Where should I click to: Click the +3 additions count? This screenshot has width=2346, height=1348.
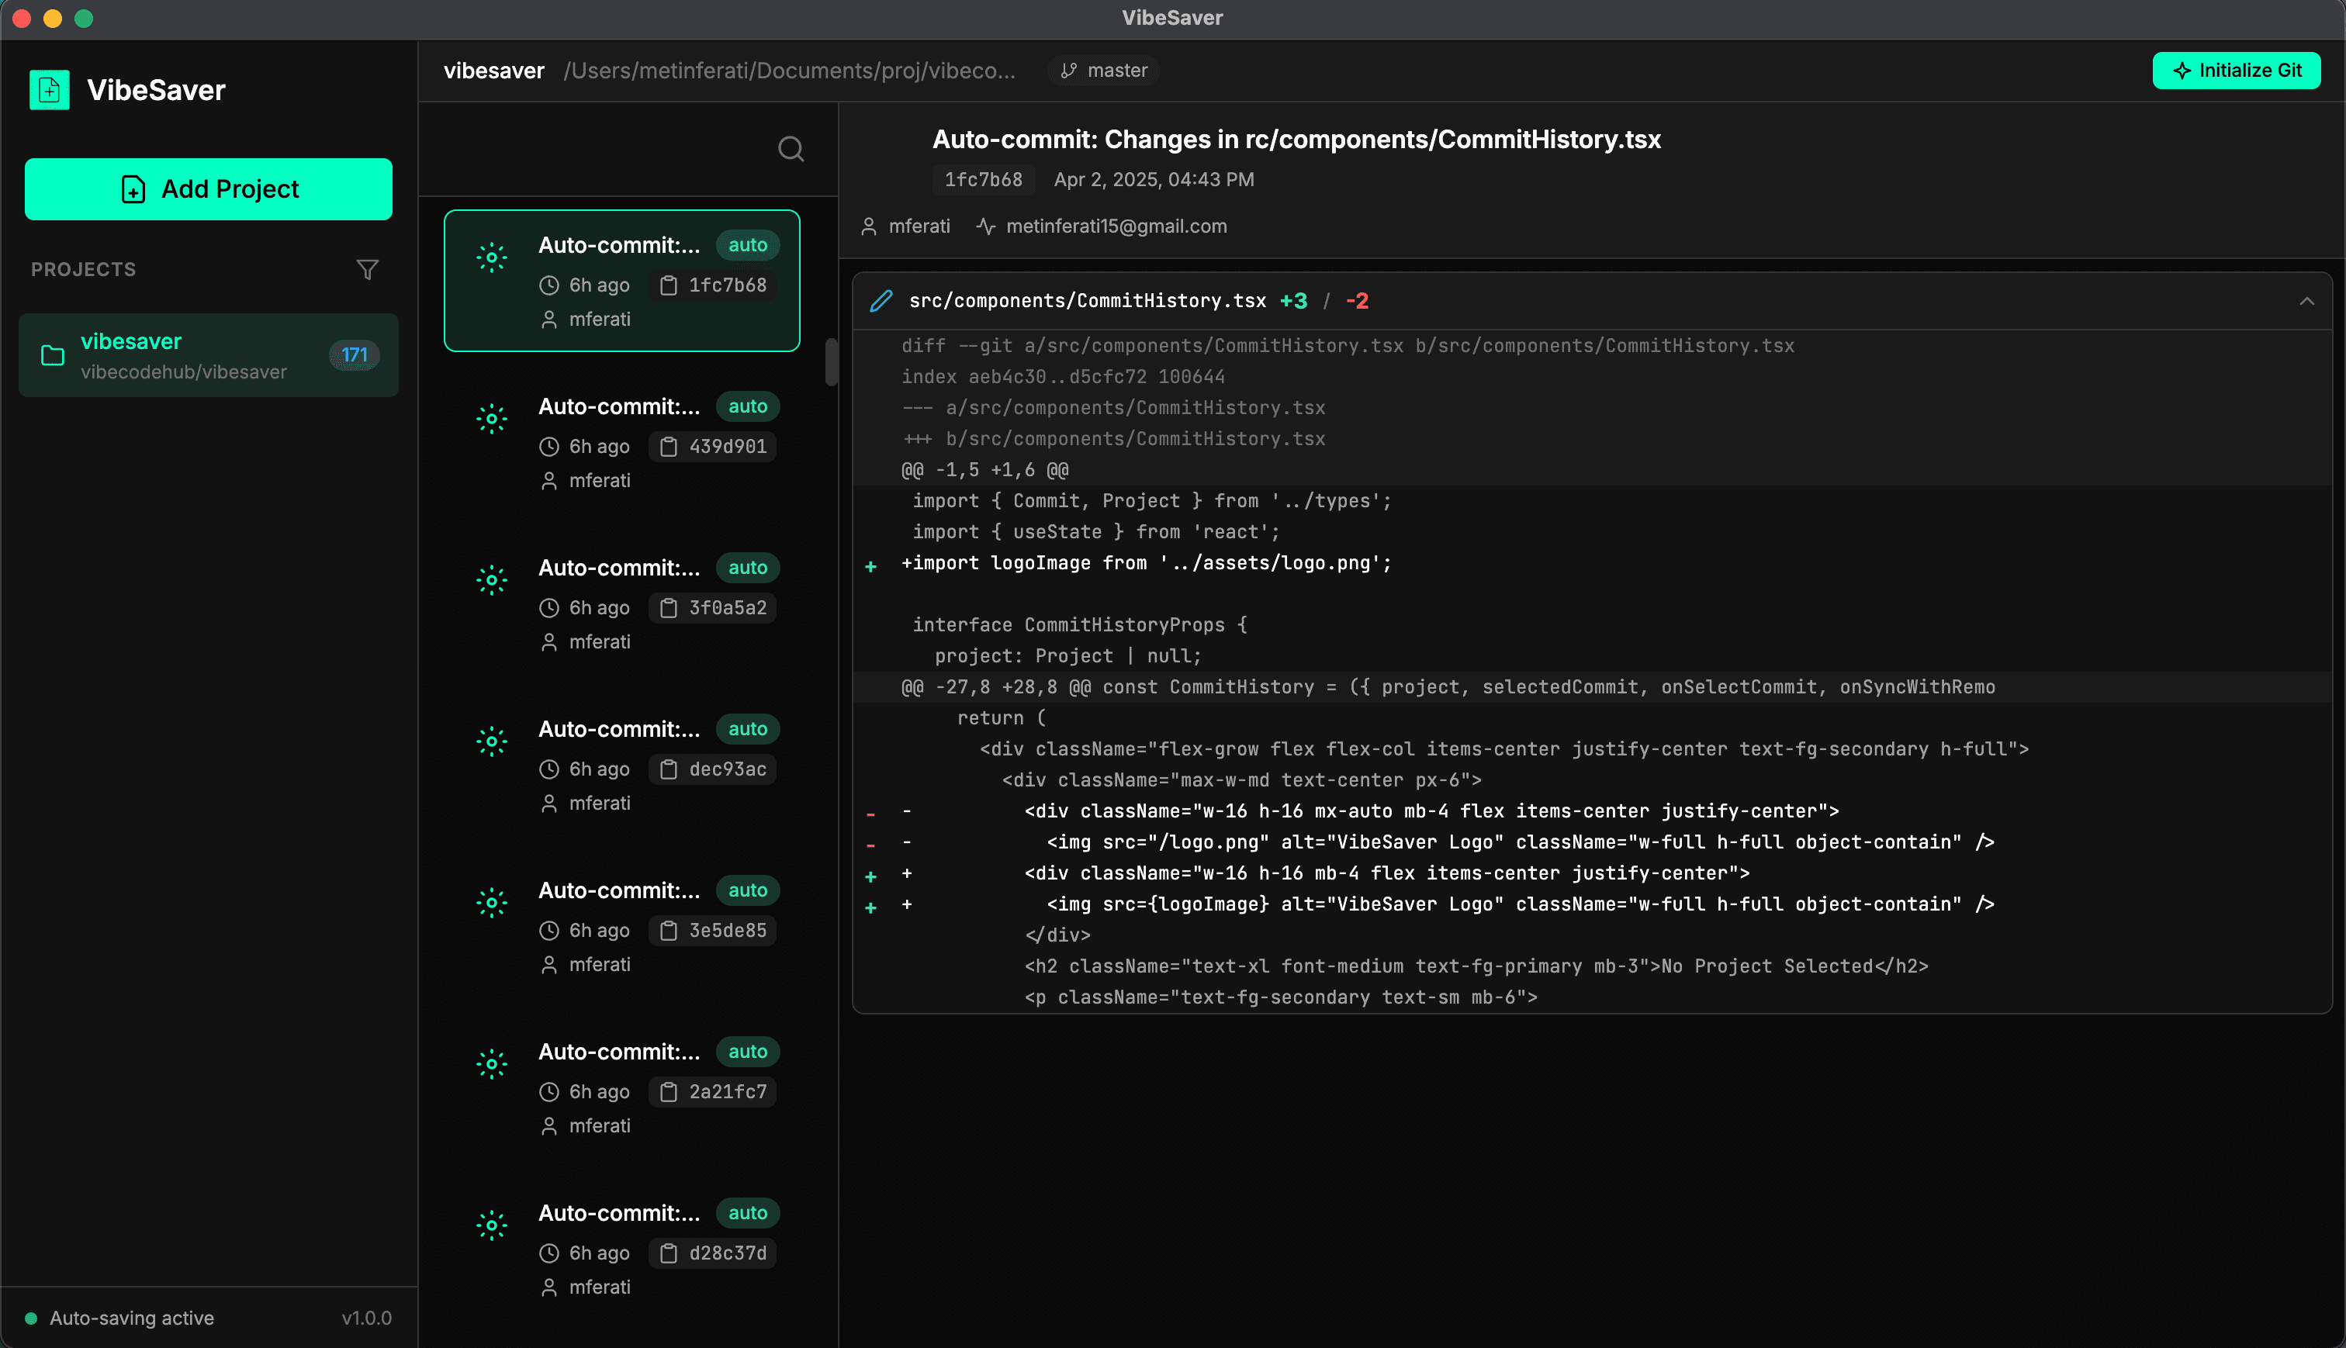pos(1293,301)
